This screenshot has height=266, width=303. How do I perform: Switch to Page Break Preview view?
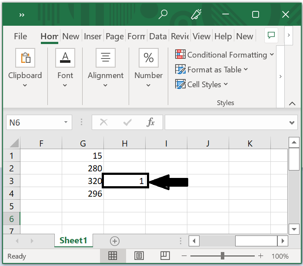[x=165, y=256]
